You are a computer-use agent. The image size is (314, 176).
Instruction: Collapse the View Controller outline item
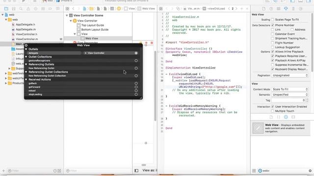71,21
